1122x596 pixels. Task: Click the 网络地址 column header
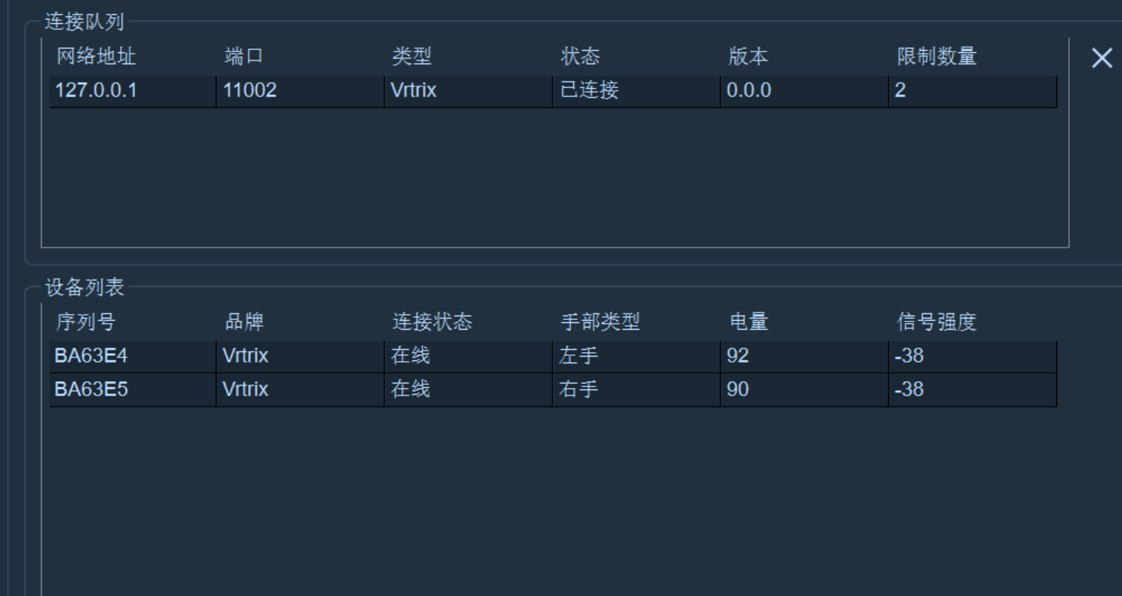tap(96, 57)
